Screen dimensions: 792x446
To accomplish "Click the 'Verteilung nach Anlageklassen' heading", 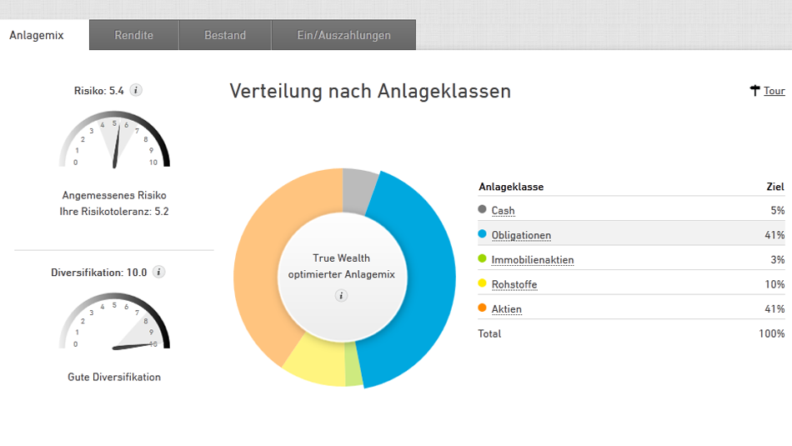I will pyautogui.click(x=370, y=92).
